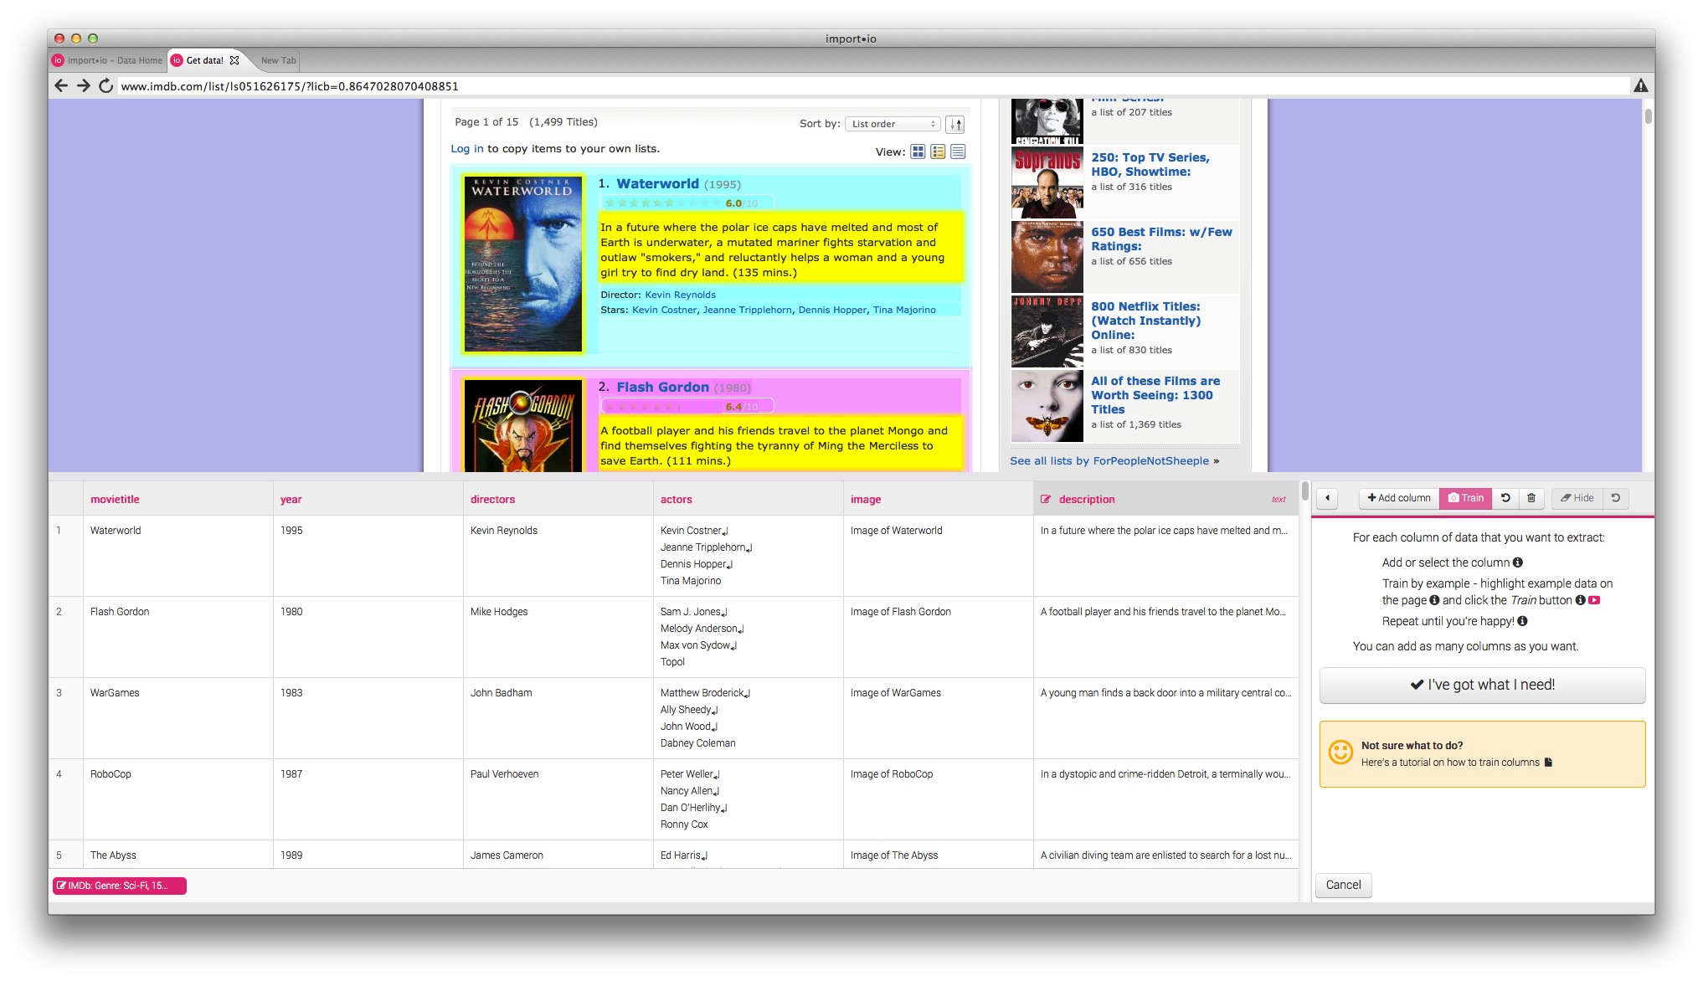The width and height of the screenshot is (1703, 981).
Task: Open the tutorial document icon
Action: [x=1548, y=763]
